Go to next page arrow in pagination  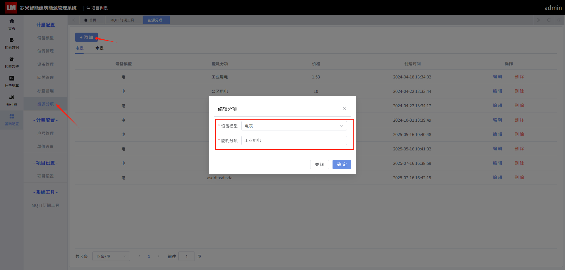tap(158, 256)
